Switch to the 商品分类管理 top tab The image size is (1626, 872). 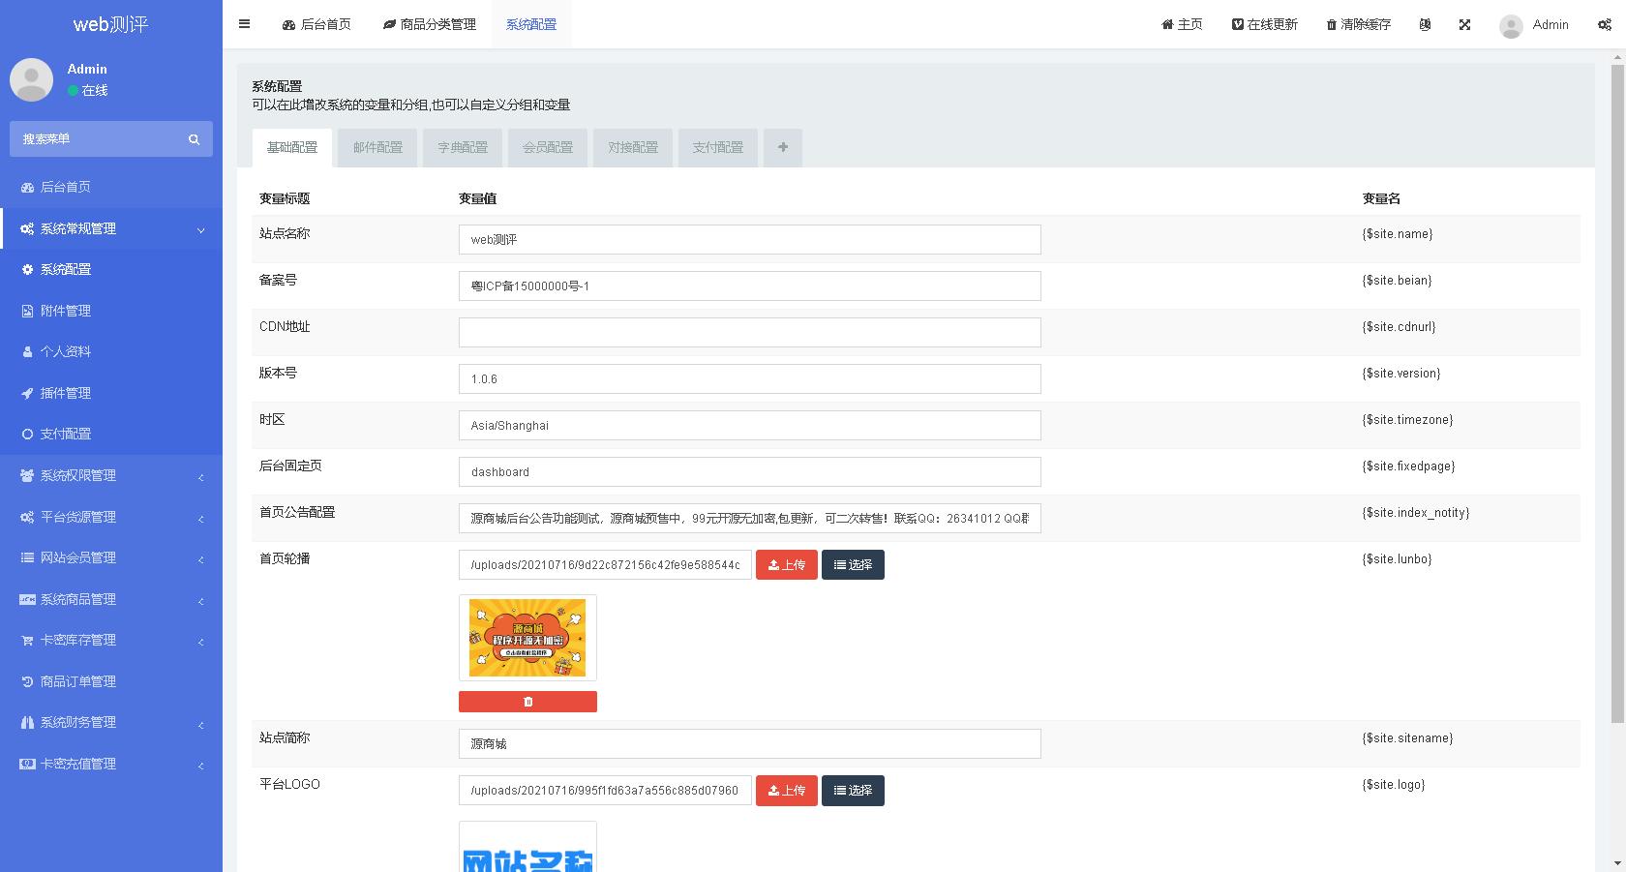coord(430,24)
